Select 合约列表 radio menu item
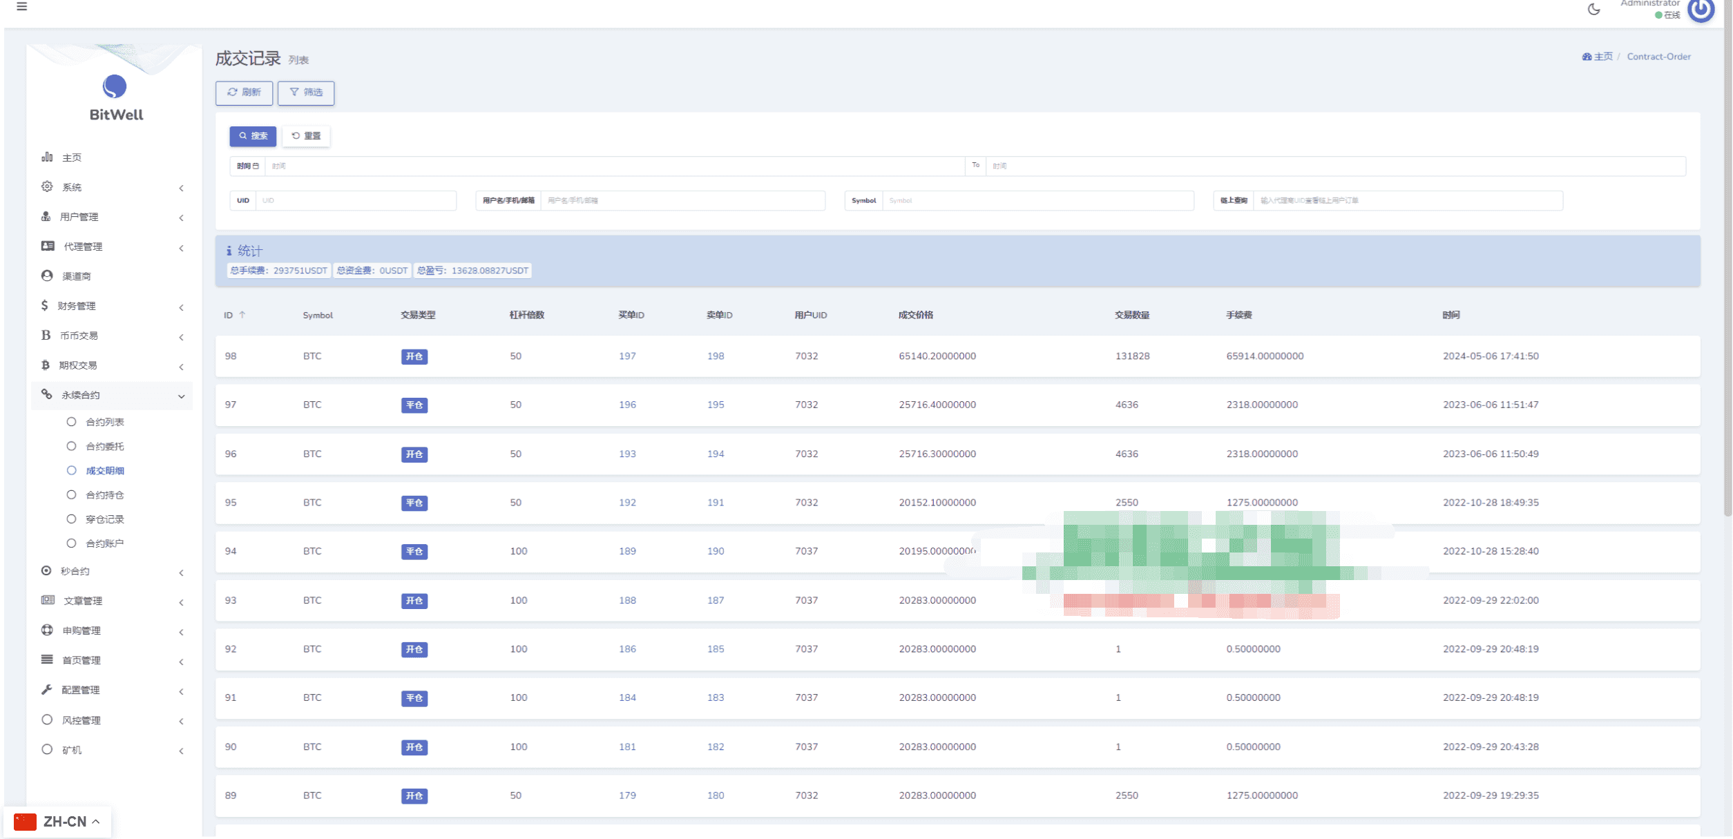The image size is (1733, 839). pos(95,422)
